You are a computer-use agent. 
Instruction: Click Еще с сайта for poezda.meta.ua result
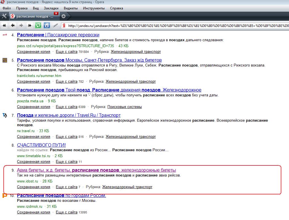[67, 107]
